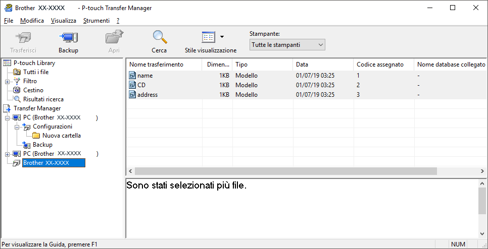Open the Modifica menu

click(x=32, y=21)
